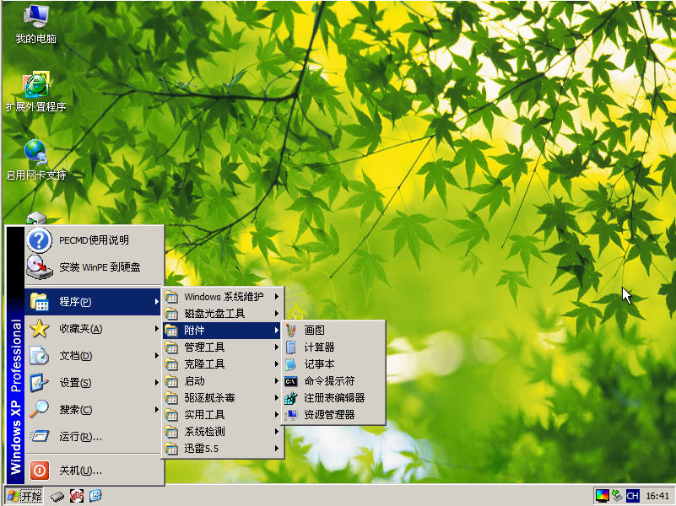Open 资源管理器 (Explorer)
676x506 pixels.
pos(328,415)
